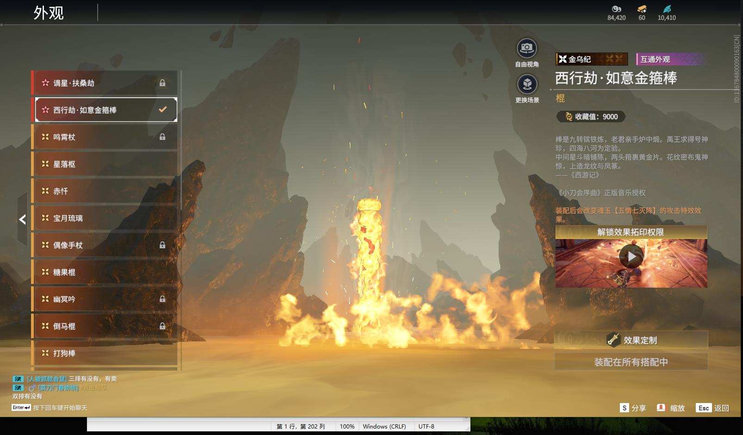Select the 糖果棍 skin
Viewport: 743px width, 435px height.
104,272
